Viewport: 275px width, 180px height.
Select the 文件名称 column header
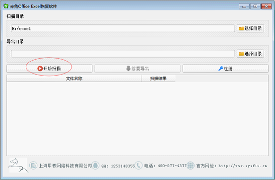74,79
